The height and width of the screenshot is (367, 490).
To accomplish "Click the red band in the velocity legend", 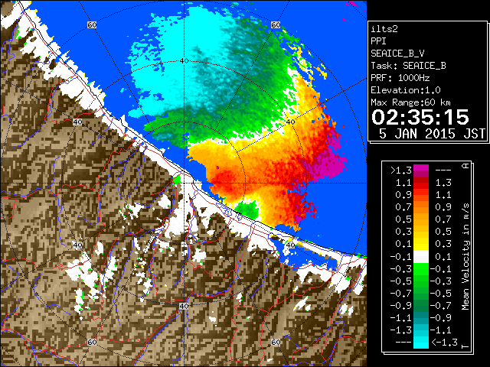I will click(421, 185).
